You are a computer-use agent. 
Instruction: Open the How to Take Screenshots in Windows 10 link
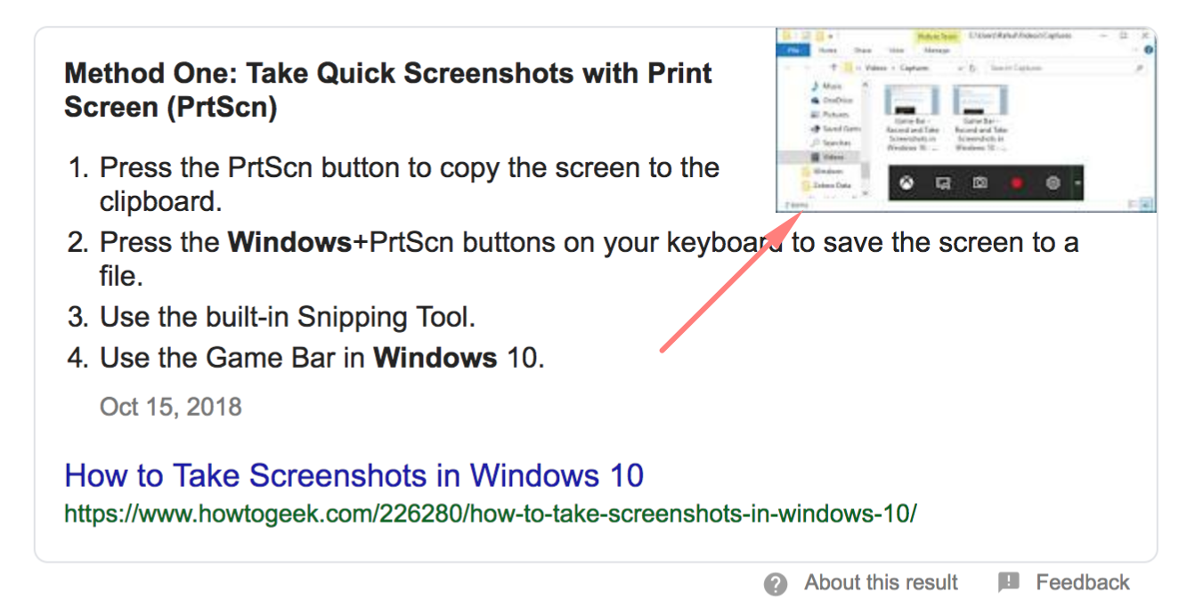pyautogui.click(x=354, y=475)
